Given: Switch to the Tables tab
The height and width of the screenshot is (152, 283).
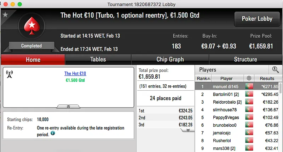Looking at the screenshot, I should [x=98, y=60].
